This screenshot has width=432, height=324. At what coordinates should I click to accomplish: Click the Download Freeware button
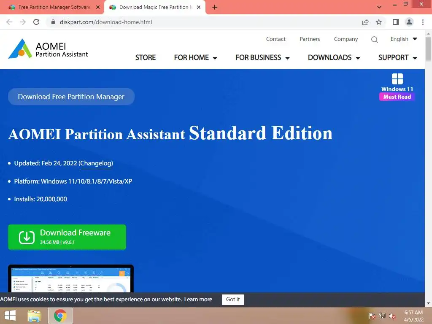[x=67, y=237]
